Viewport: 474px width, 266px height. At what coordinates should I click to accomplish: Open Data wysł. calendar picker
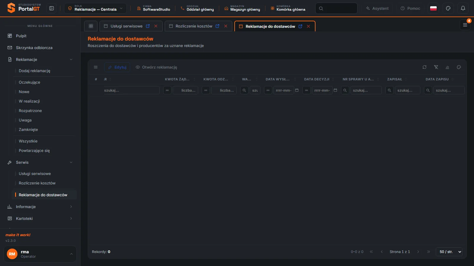coord(297,90)
